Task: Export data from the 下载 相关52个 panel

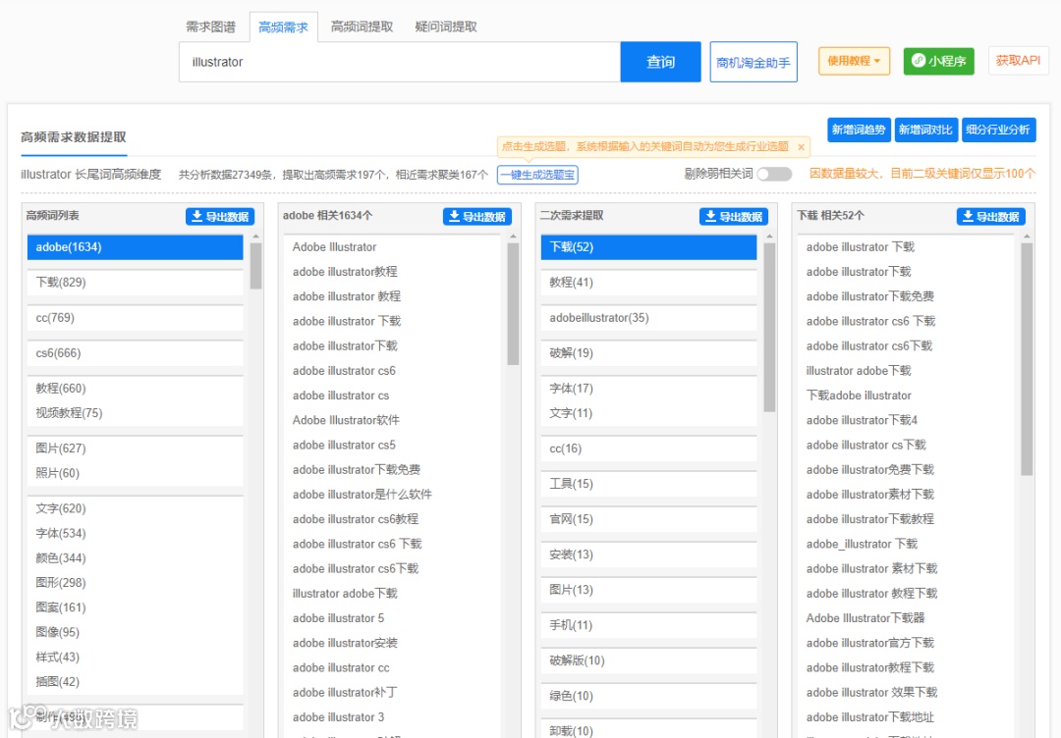Action: tap(990, 216)
